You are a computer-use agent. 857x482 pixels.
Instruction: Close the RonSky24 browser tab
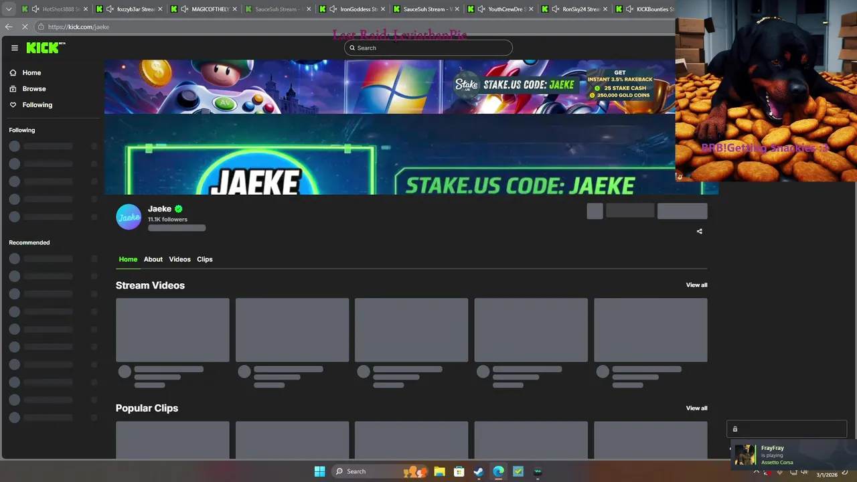click(x=606, y=9)
